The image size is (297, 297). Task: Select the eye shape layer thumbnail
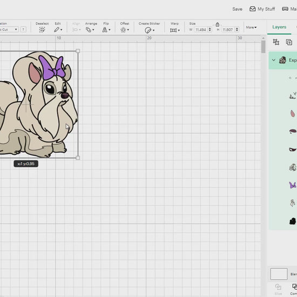(x=293, y=149)
